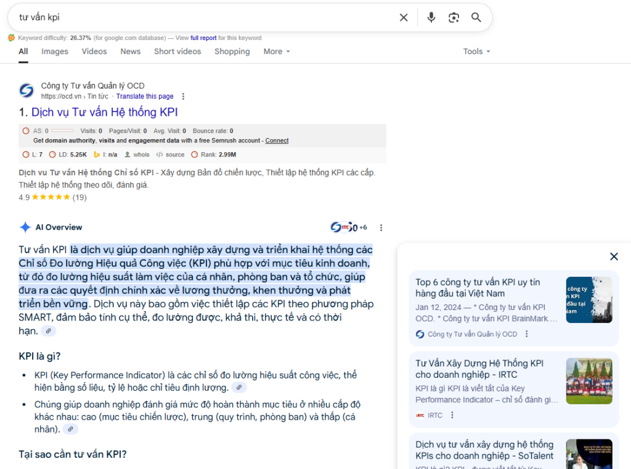The image size is (631, 469).
Task: Start voice search with microphone icon
Action: tap(431, 17)
